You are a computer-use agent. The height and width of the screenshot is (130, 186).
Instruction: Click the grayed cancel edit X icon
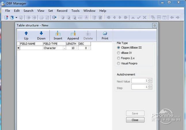(145, 18)
